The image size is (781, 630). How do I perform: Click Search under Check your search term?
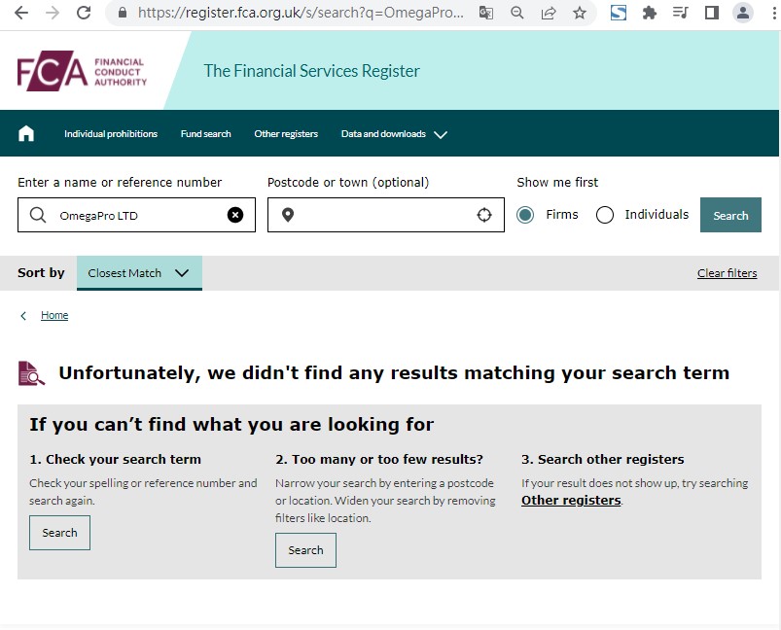(59, 533)
